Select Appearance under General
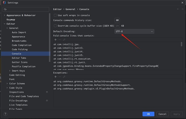The height and width of the screenshot is (119, 186). (x=19, y=37)
